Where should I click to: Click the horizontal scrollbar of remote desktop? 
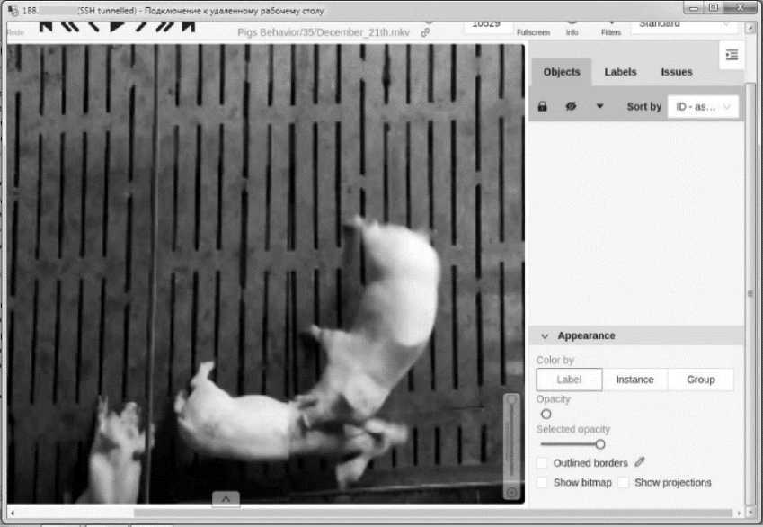(433, 513)
